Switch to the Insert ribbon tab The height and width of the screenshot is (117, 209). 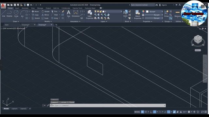(17, 8)
